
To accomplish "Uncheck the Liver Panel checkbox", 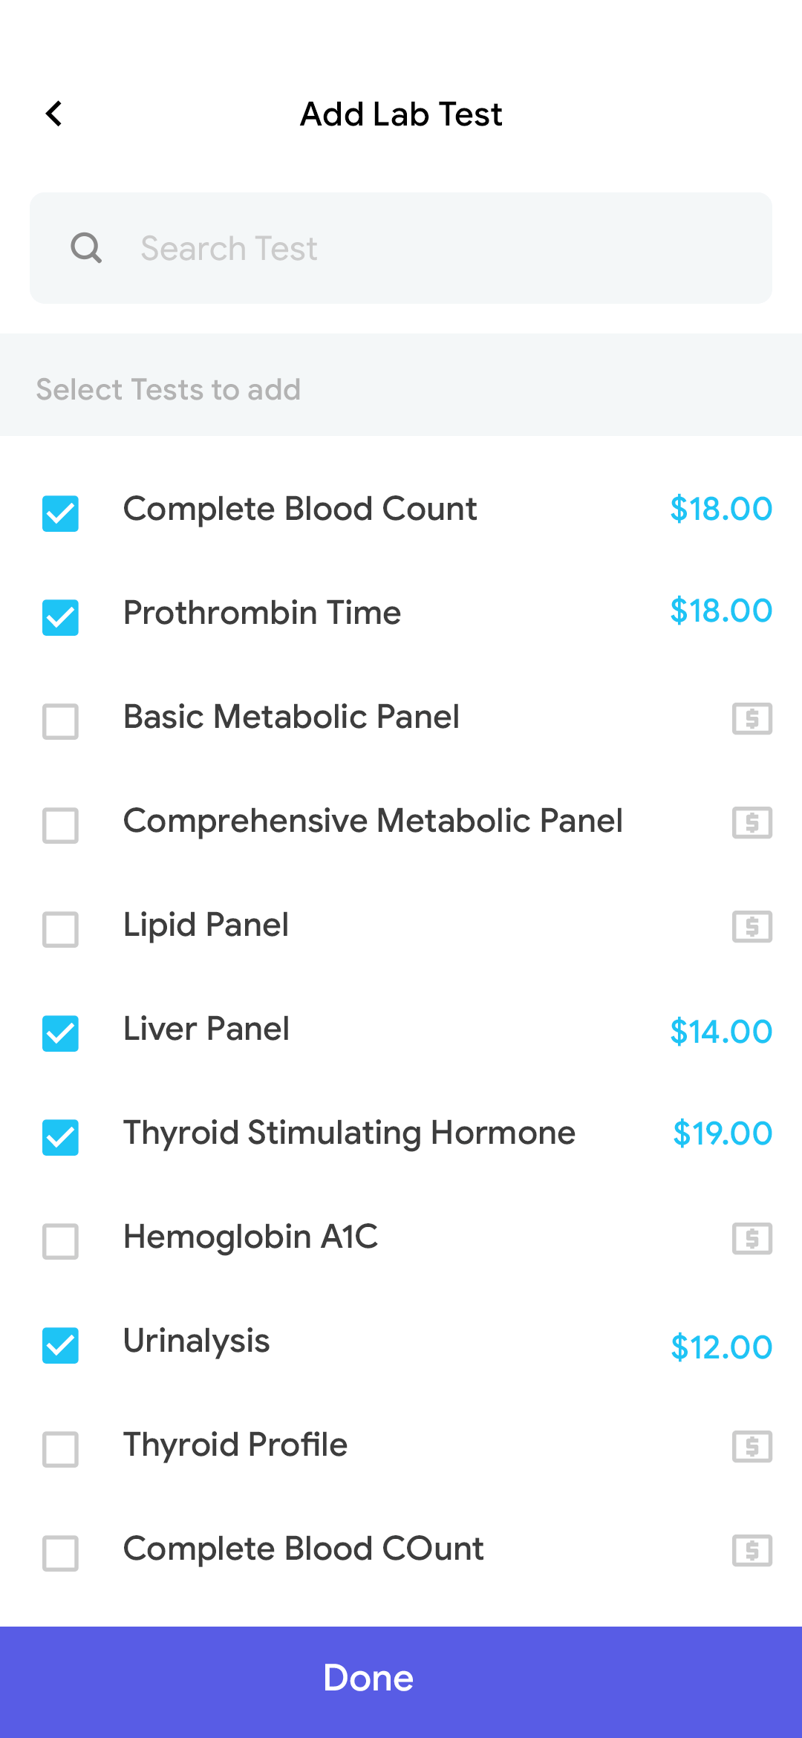I will [x=60, y=1033].
